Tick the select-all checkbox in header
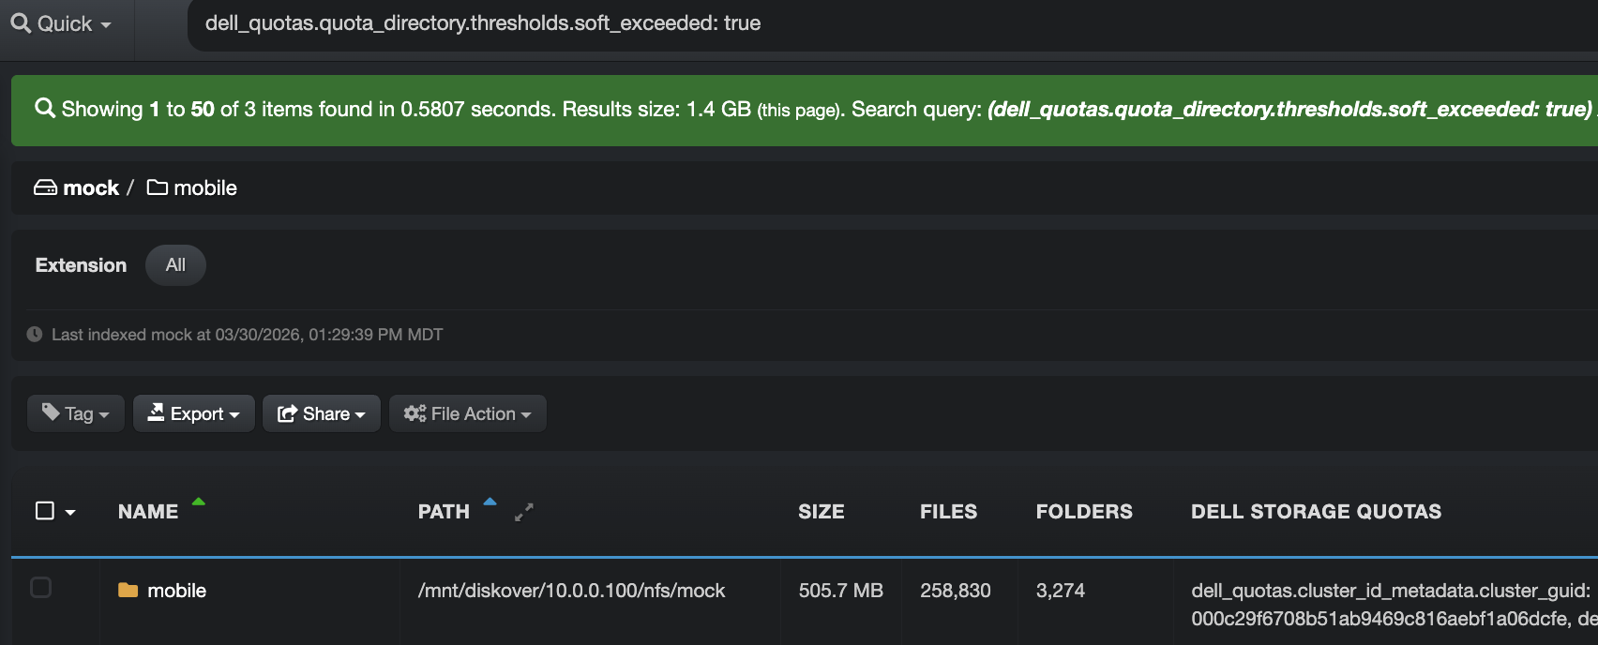This screenshot has width=1598, height=645. pos(44,511)
